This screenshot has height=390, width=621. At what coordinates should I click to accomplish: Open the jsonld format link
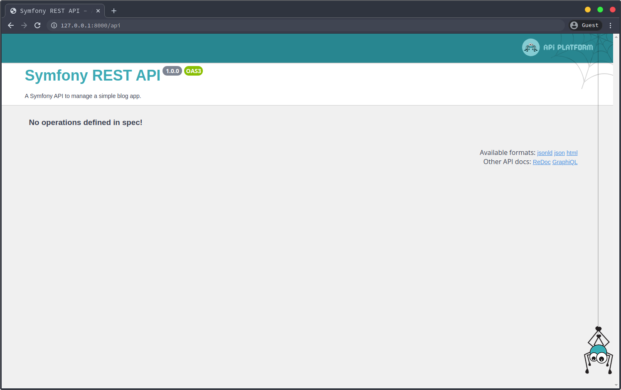[545, 153]
